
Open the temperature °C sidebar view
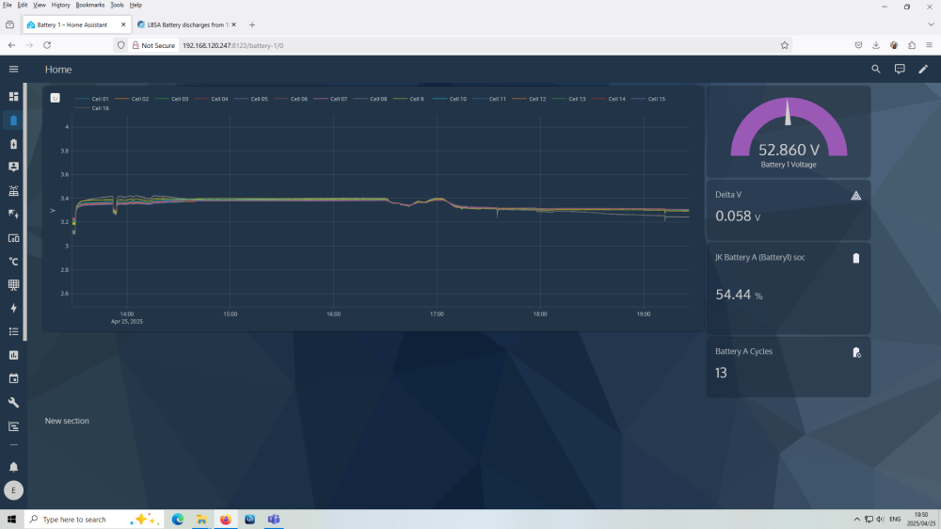(14, 261)
